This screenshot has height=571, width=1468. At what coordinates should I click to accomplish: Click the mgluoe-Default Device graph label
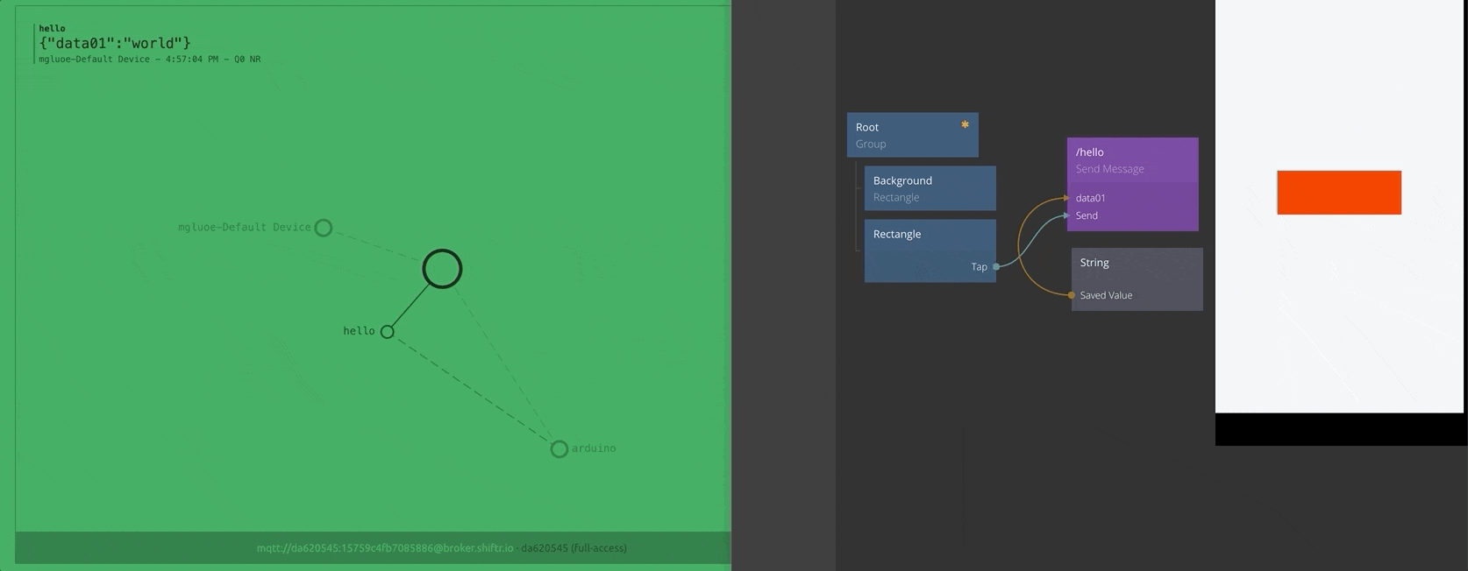point(244,227)
